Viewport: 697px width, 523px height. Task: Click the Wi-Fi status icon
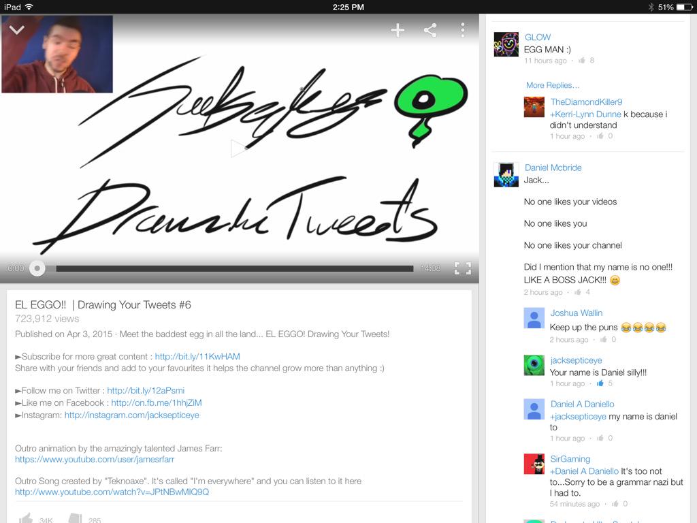click(29, 7)
